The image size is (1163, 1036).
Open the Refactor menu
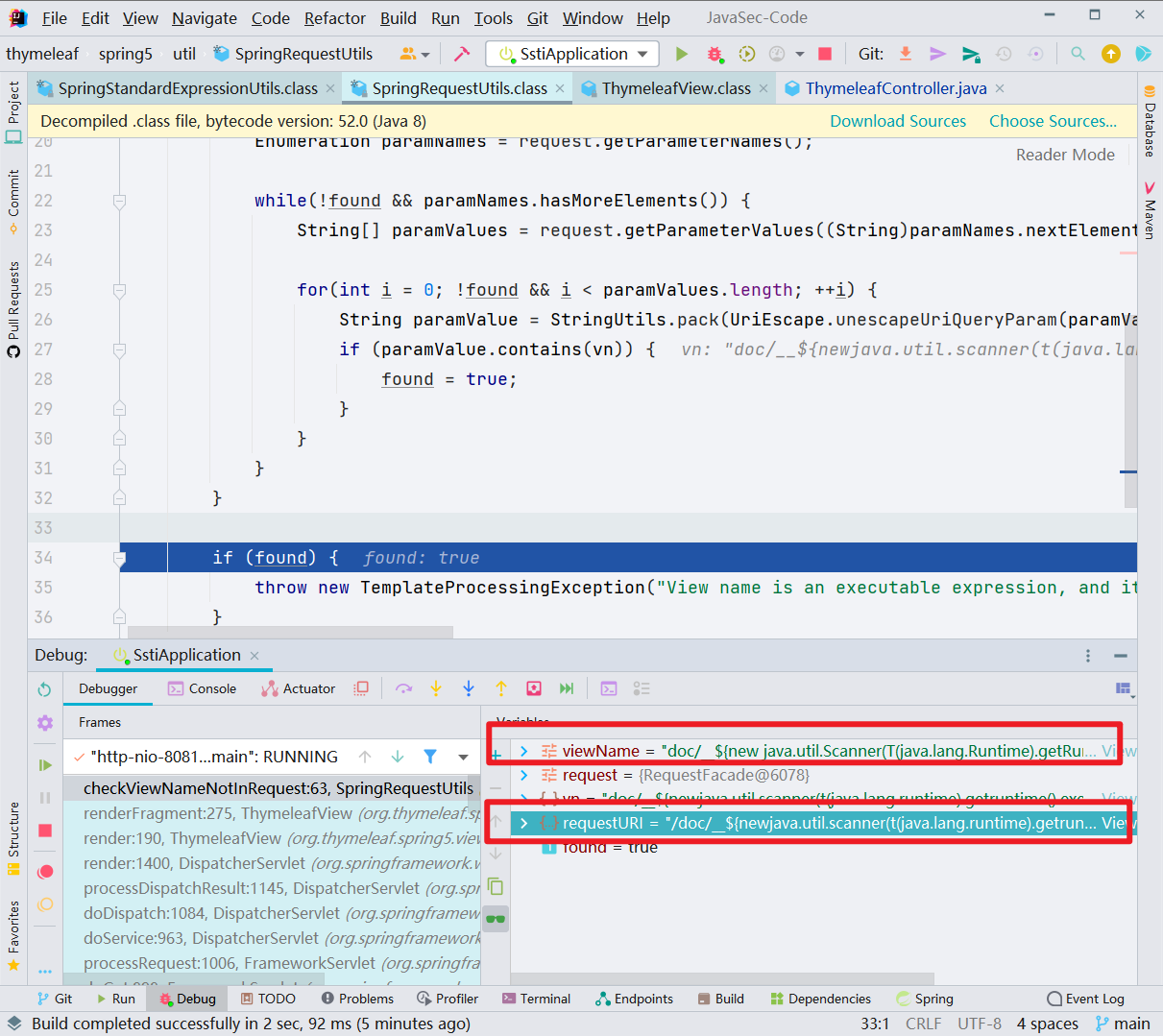tap(334, 18)
